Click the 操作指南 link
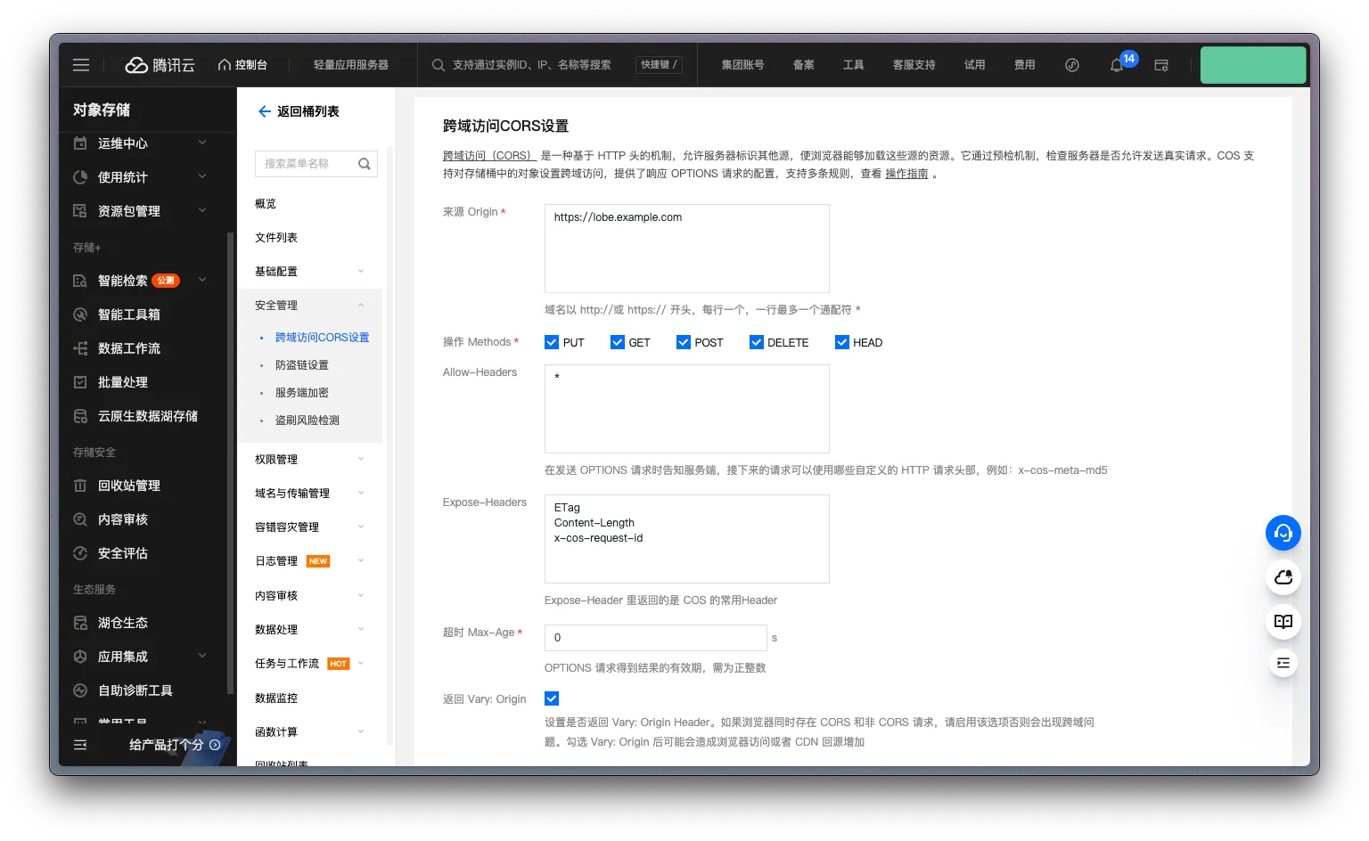This screenshot has height=841, width=1369. coord(907,174)
